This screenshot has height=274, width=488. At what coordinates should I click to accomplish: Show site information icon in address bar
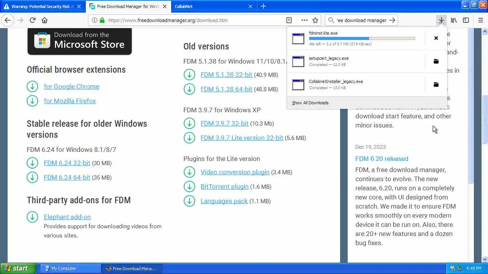tap(95, 20)
